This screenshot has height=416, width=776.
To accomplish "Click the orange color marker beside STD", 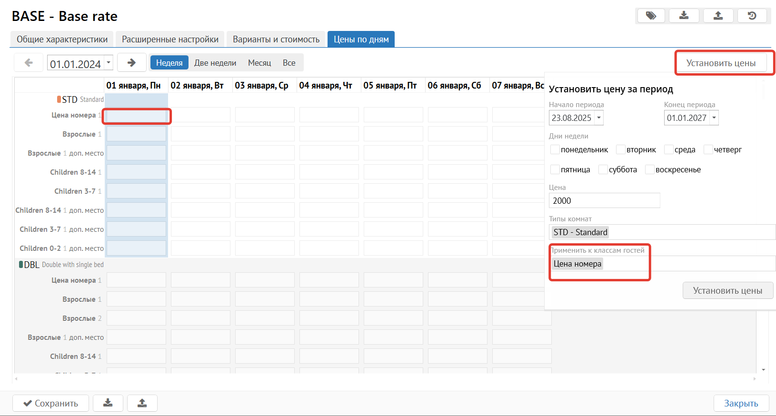I will coord(59,99).
